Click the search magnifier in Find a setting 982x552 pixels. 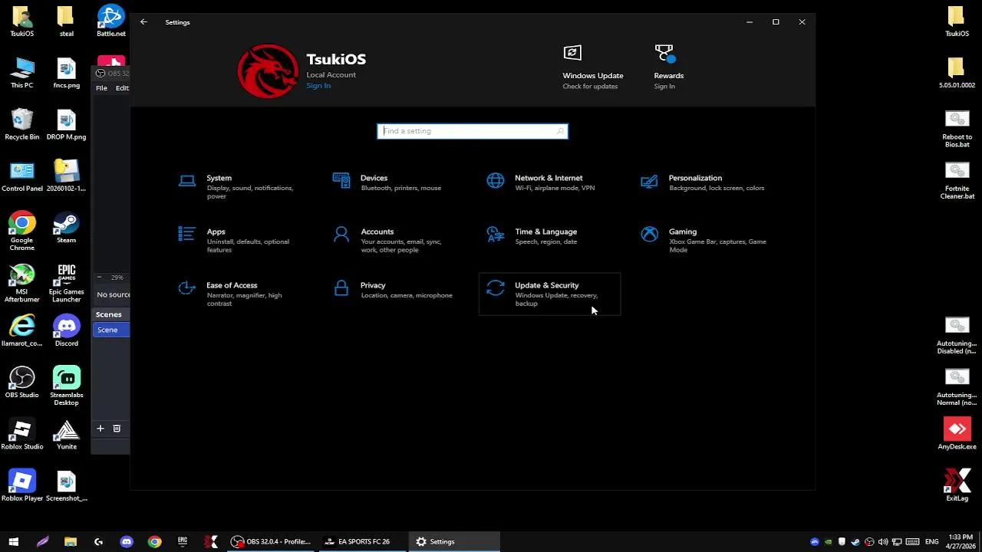[560, 131]
